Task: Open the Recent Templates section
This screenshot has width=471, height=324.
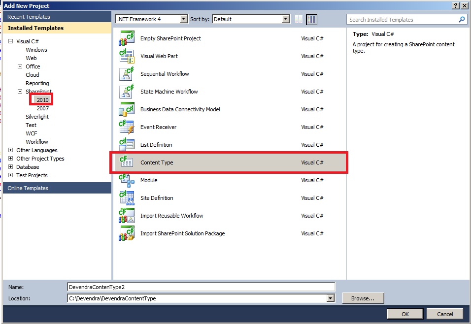Action: [29, 16]
